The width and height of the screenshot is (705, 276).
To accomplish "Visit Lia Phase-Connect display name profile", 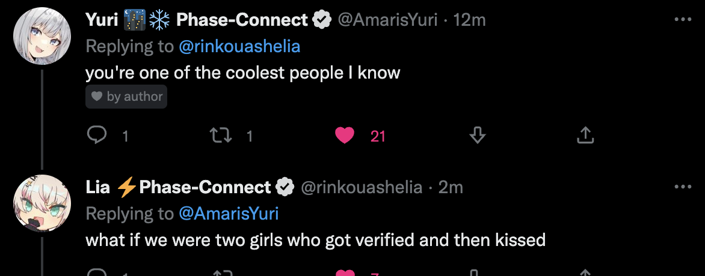I will (x=179, y=187).
